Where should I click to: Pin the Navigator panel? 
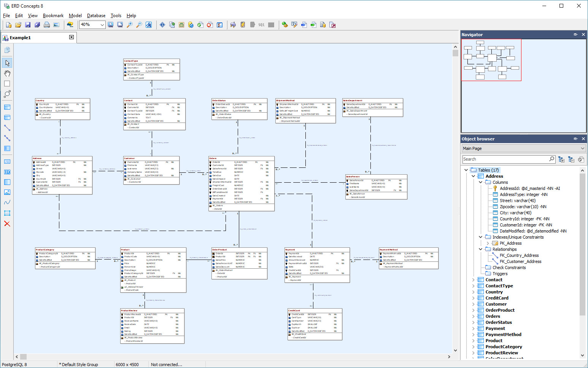point(575,35)
